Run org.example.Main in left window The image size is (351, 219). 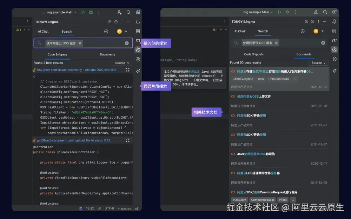pos(83,12)
